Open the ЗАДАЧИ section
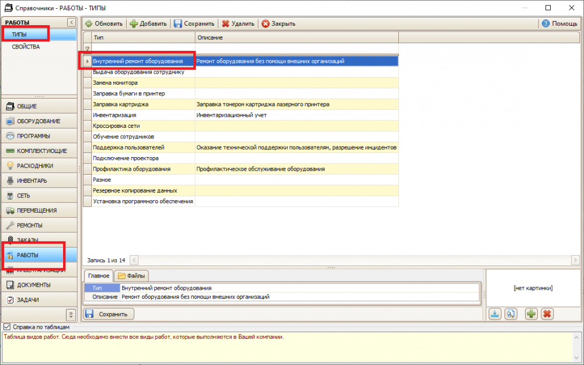 (40, 300)
